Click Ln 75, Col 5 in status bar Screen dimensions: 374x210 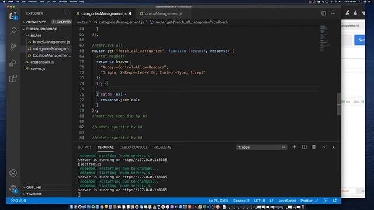(218, 201)
